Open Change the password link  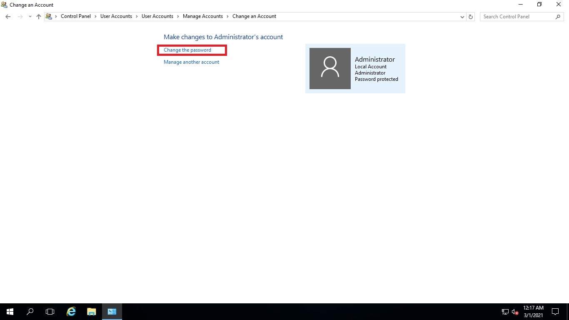click(187, 50)
